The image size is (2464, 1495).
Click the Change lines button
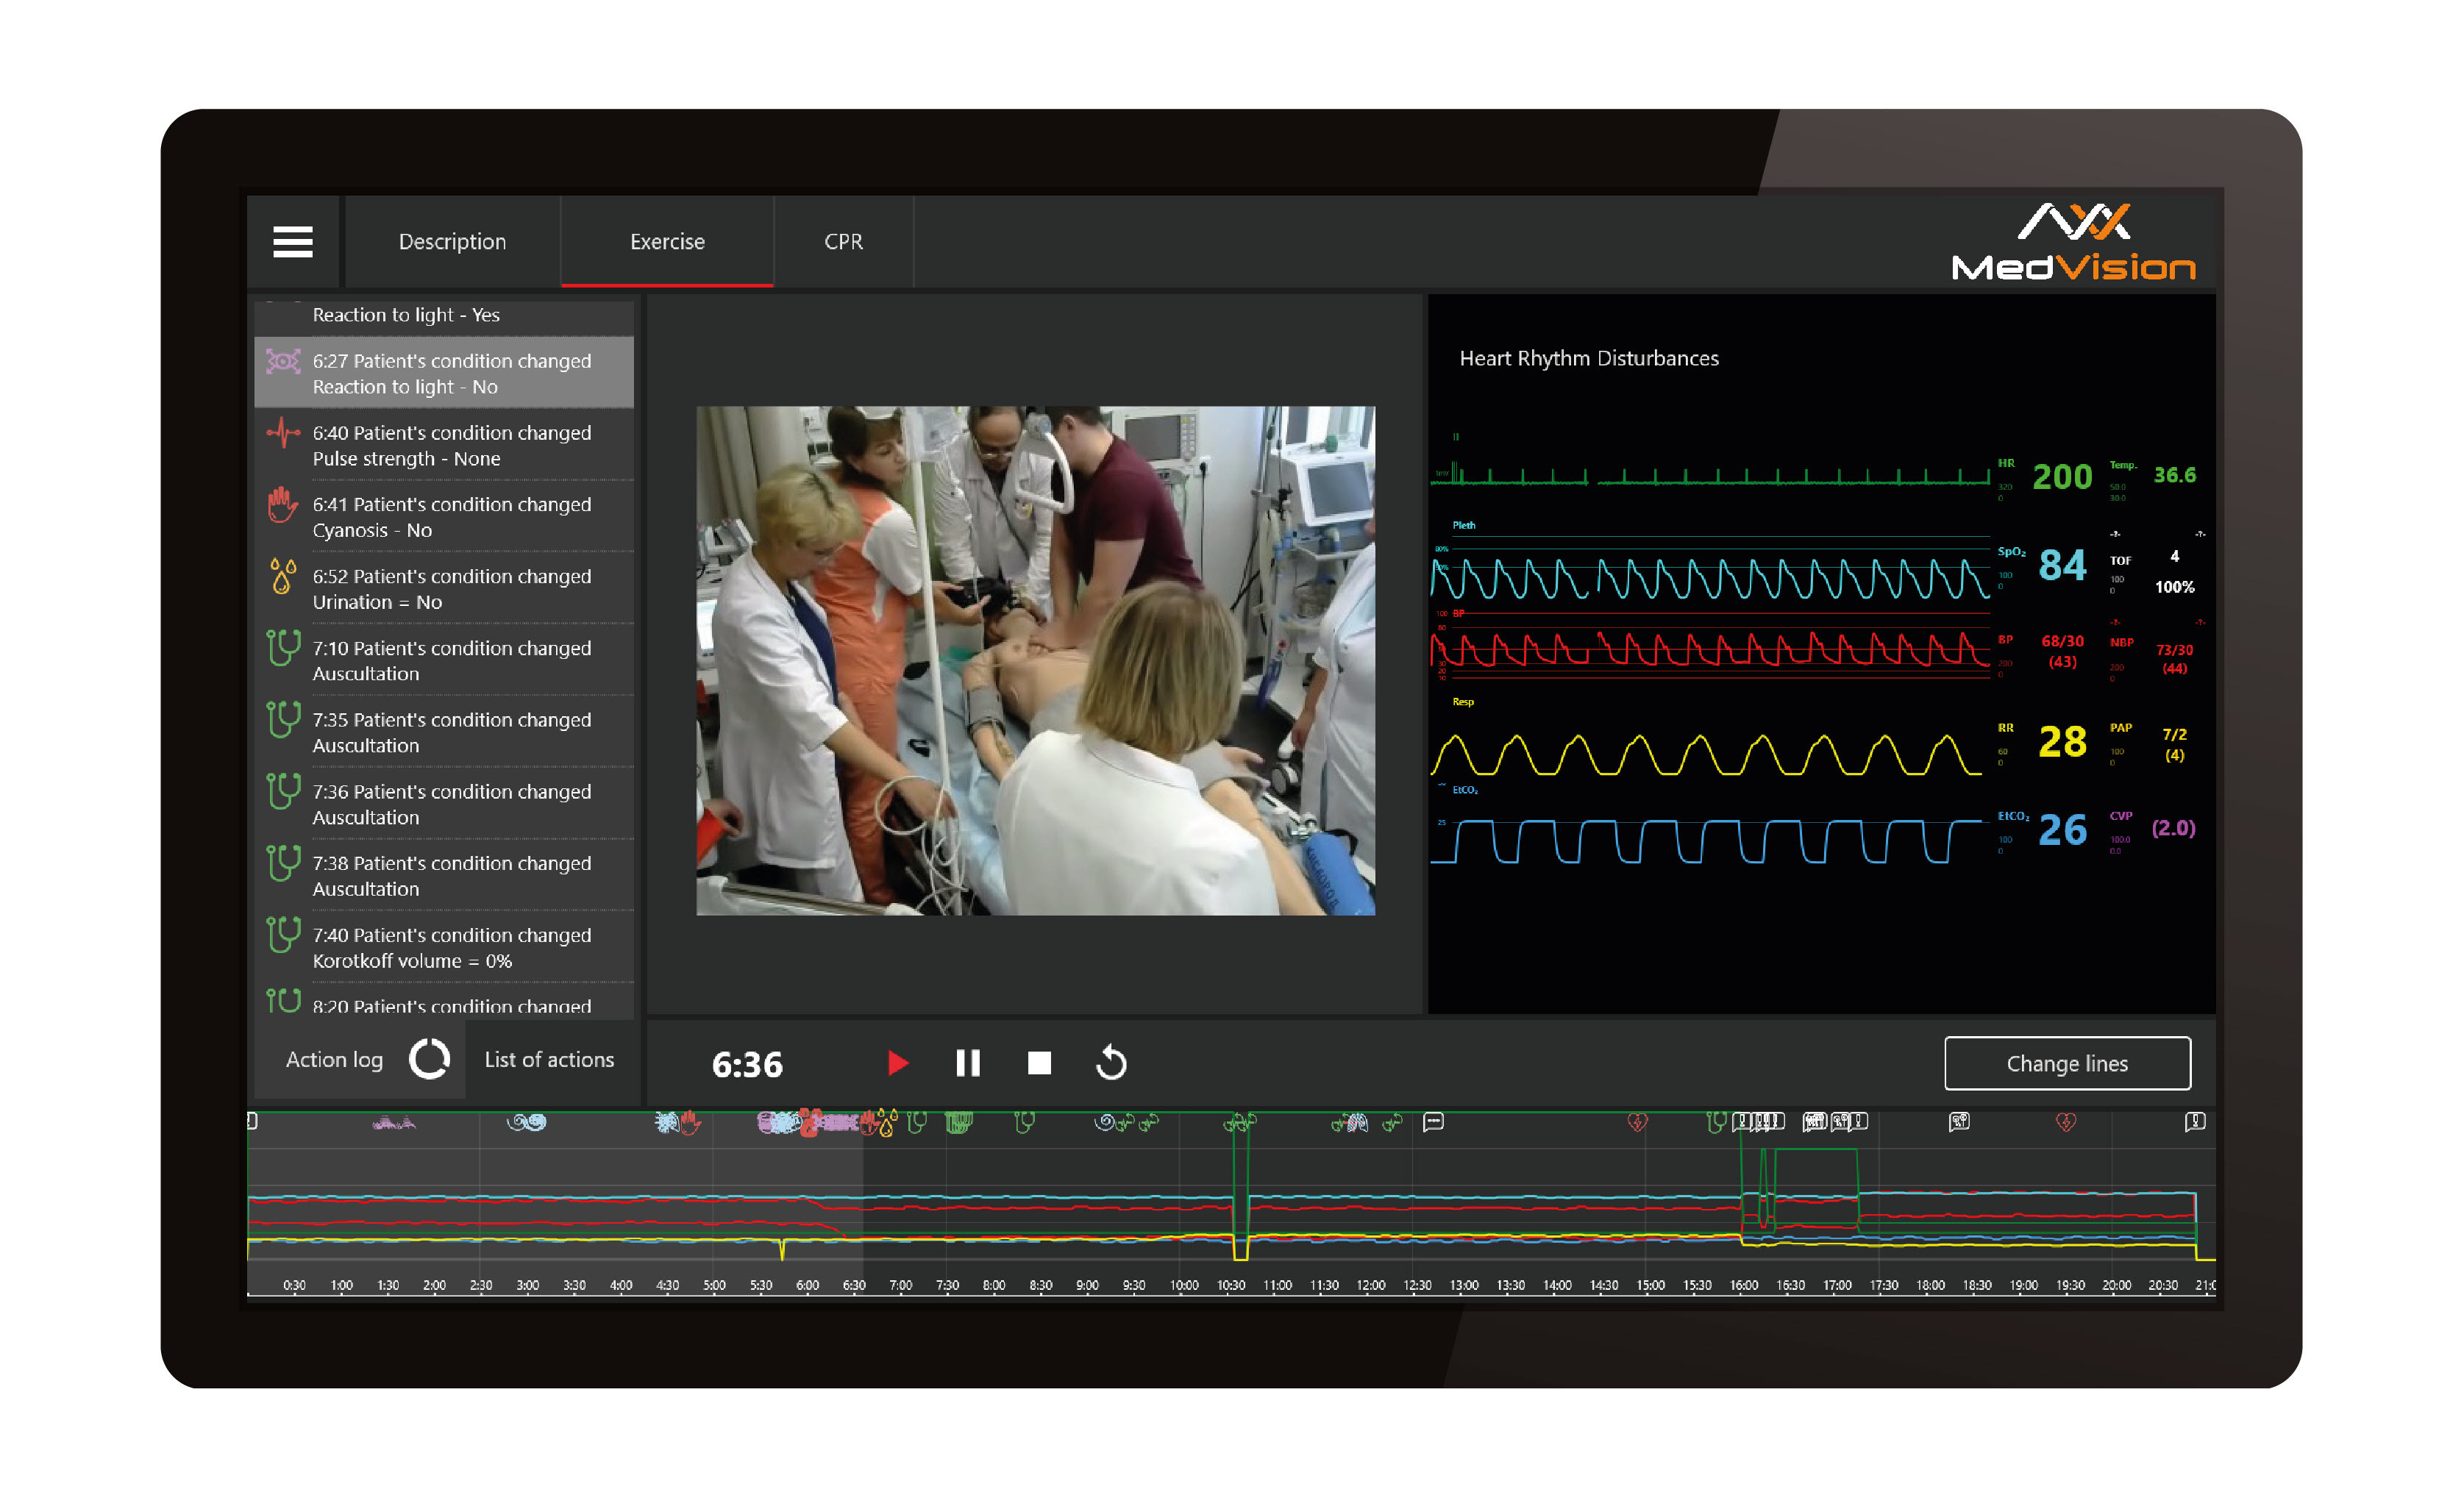tap(2066, 1063)
